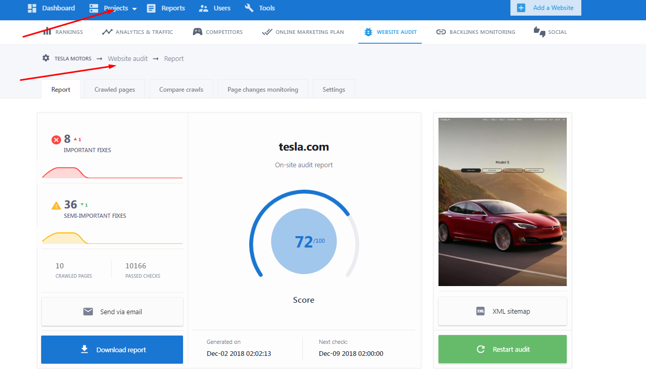This screenshot has height=371, width=646.
Task: Click the XML file icon
Action: click(481, 311)
